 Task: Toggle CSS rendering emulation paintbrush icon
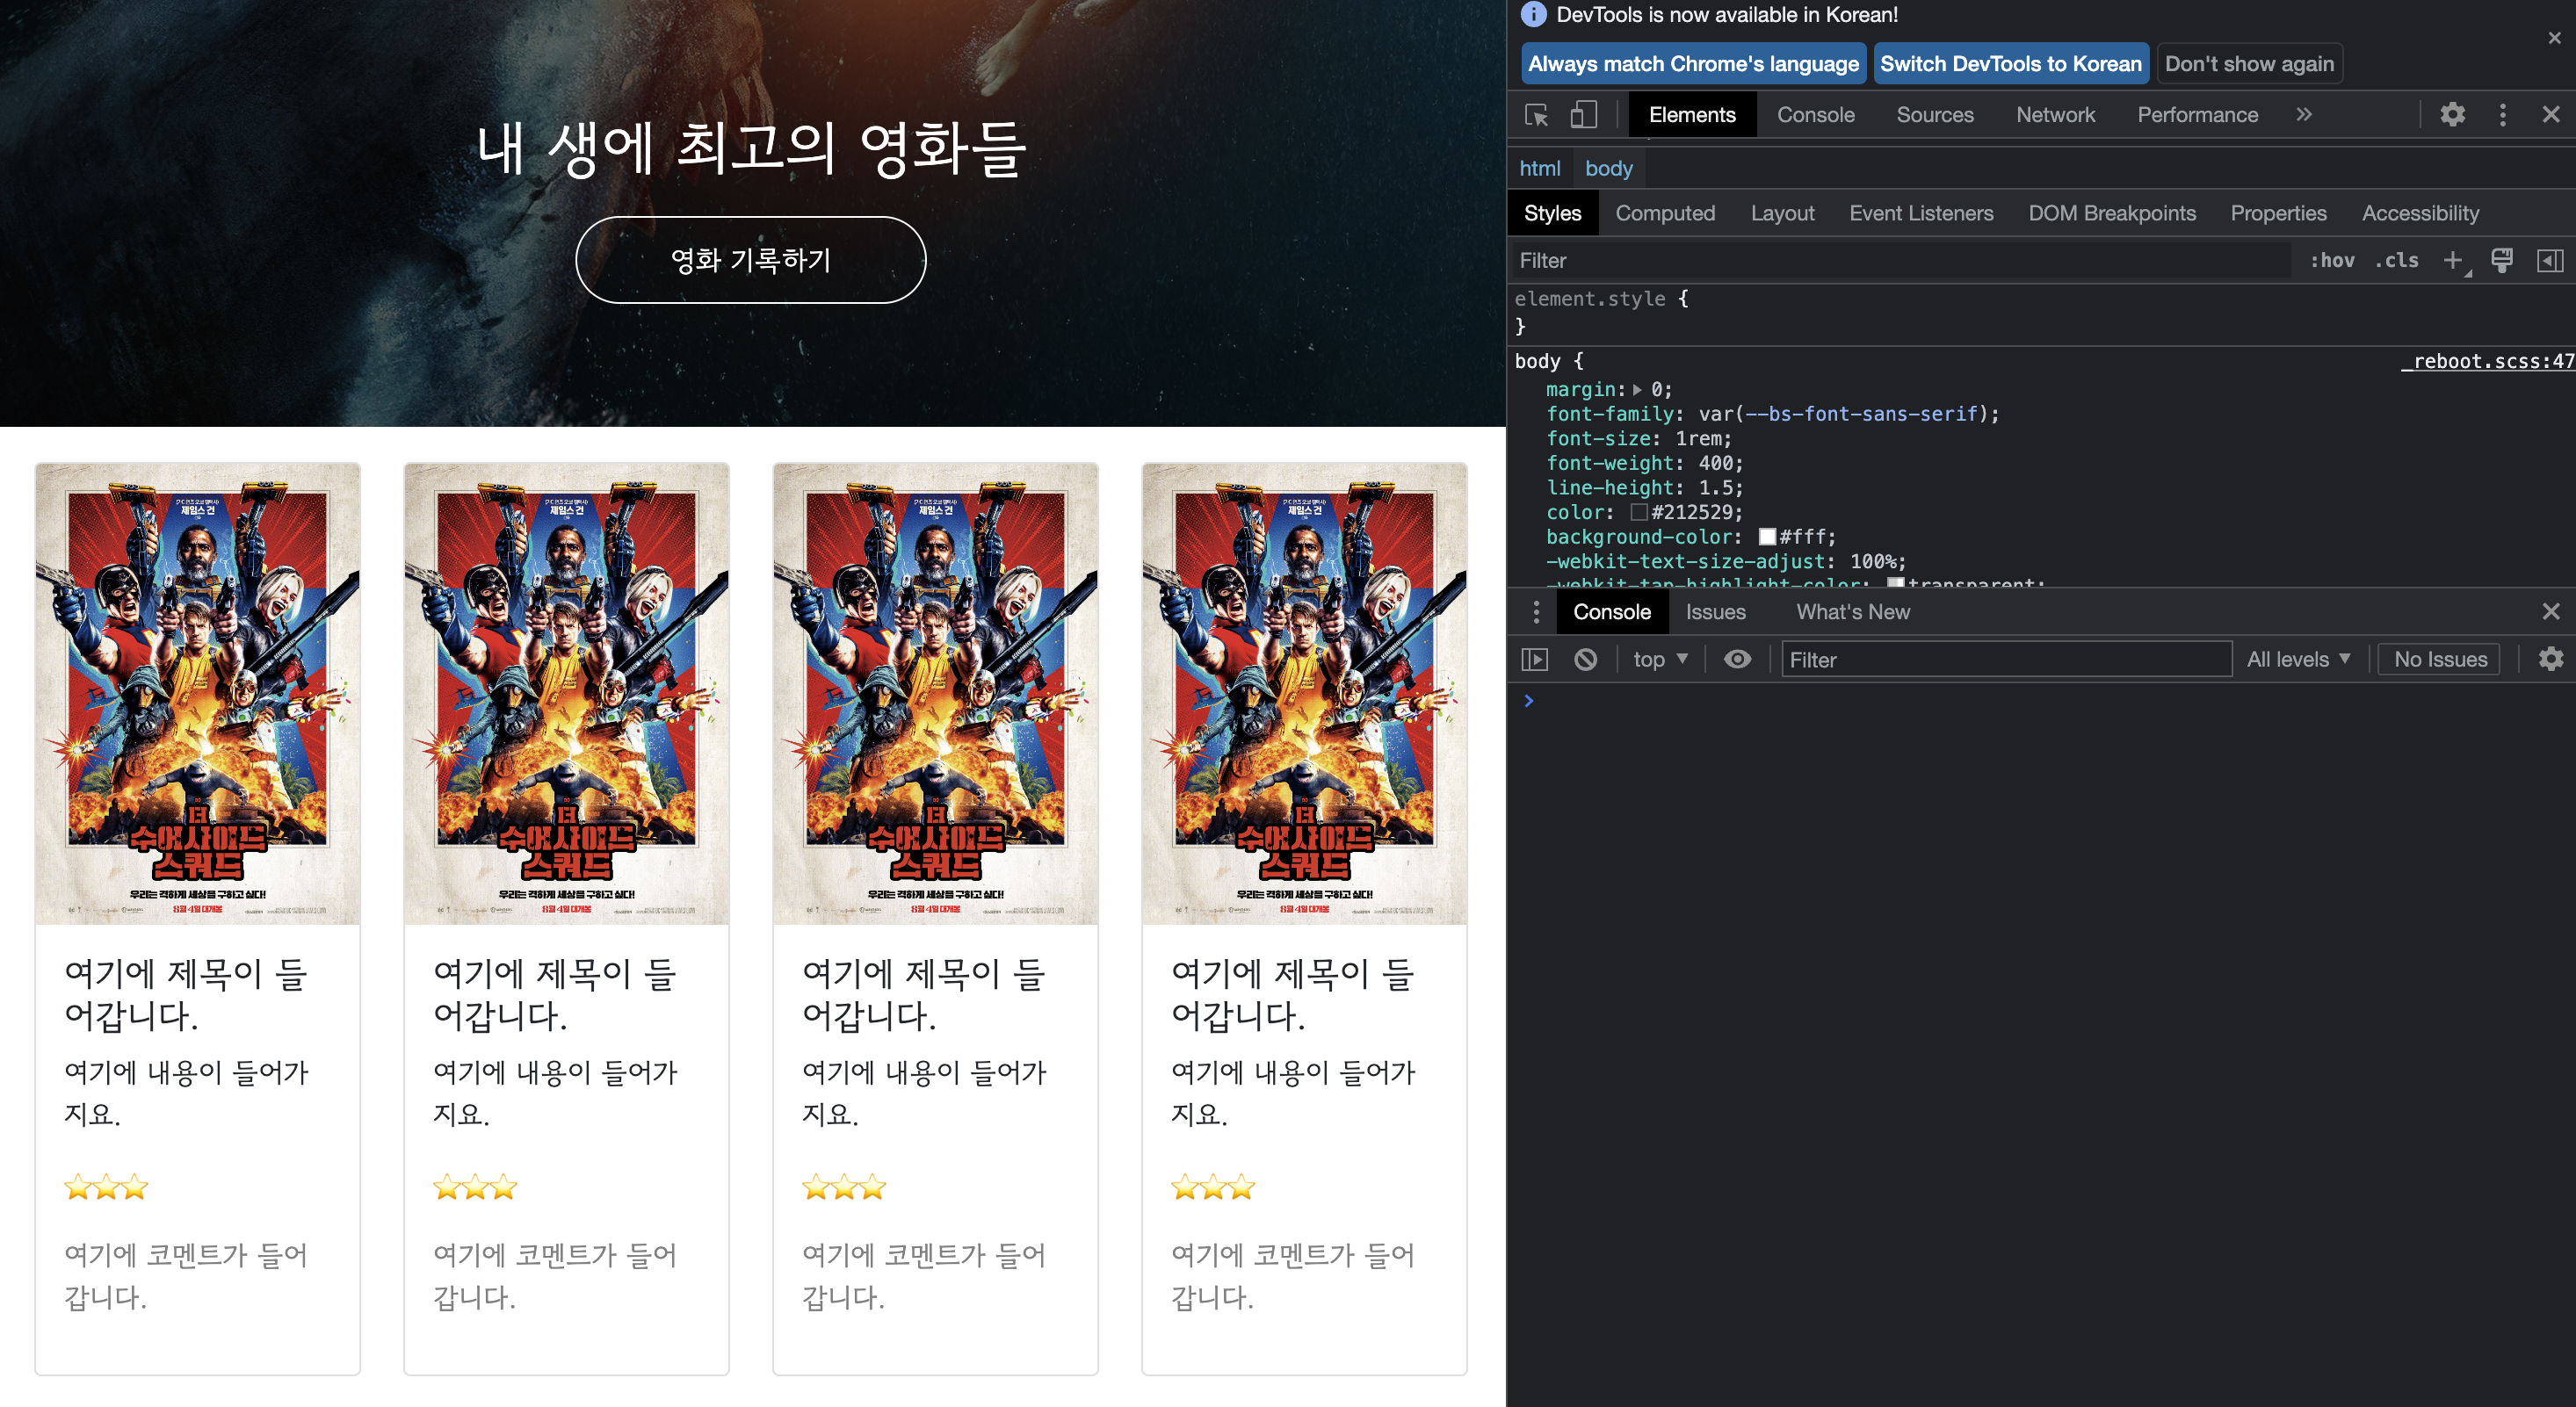coord(2502,261)
